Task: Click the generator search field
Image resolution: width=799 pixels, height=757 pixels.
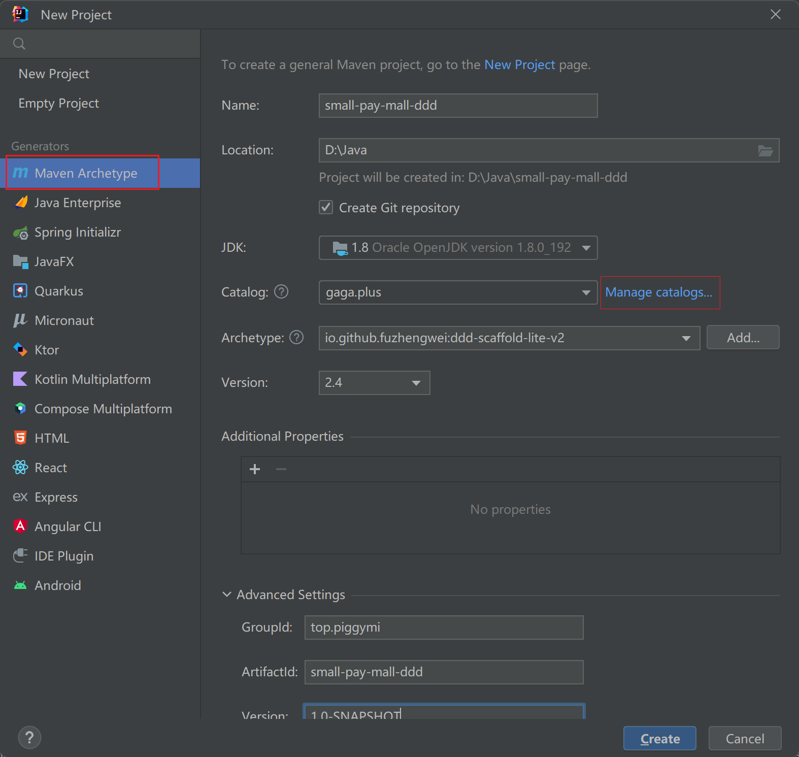Action: 100,44
